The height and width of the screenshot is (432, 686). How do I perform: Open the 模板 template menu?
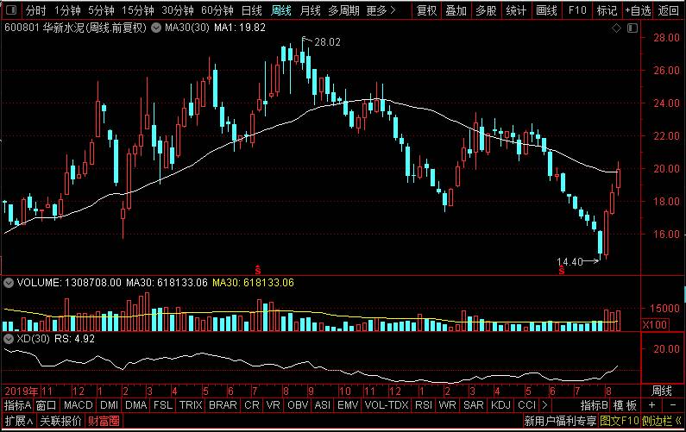pyautogui.click(x=625, y=405)
